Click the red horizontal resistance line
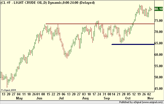This screenshot has height=104, width=164. pyautogui.click(x=100, y=24)
